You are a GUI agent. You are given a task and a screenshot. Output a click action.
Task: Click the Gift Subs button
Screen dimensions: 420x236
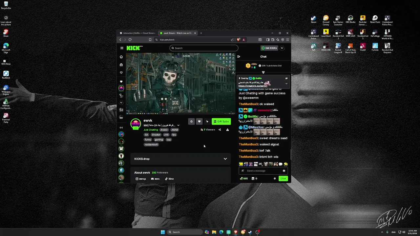pos(221,121)
